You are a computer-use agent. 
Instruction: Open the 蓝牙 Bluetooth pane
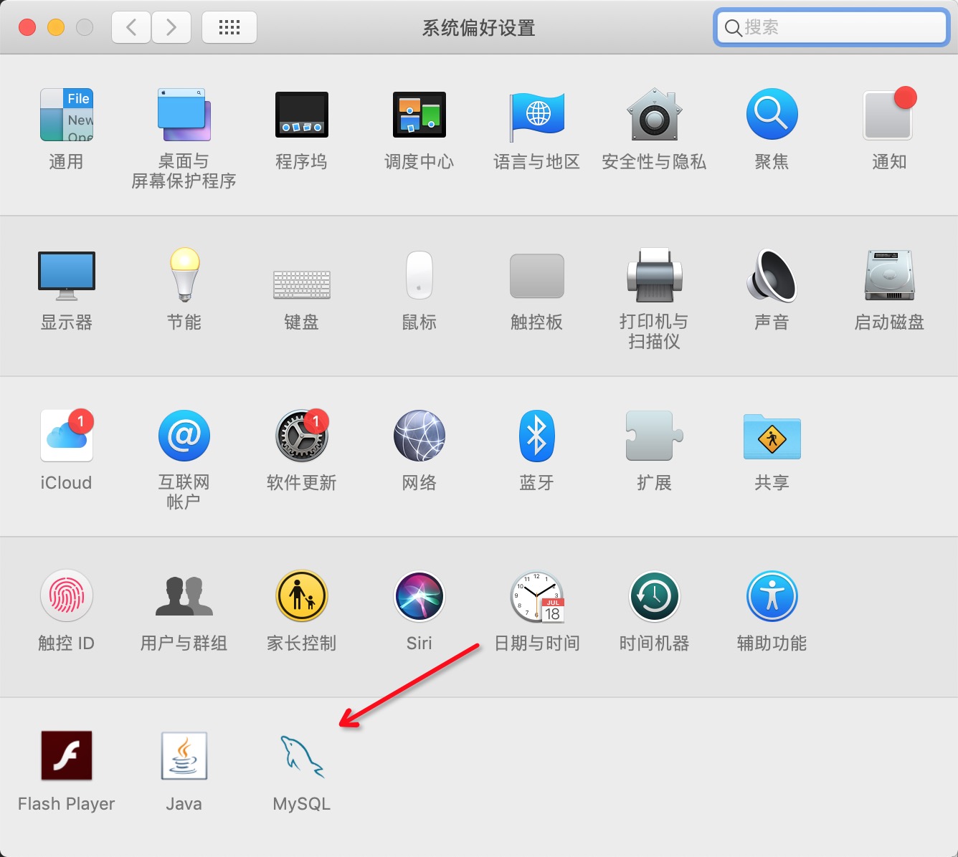tap(537, 436)
